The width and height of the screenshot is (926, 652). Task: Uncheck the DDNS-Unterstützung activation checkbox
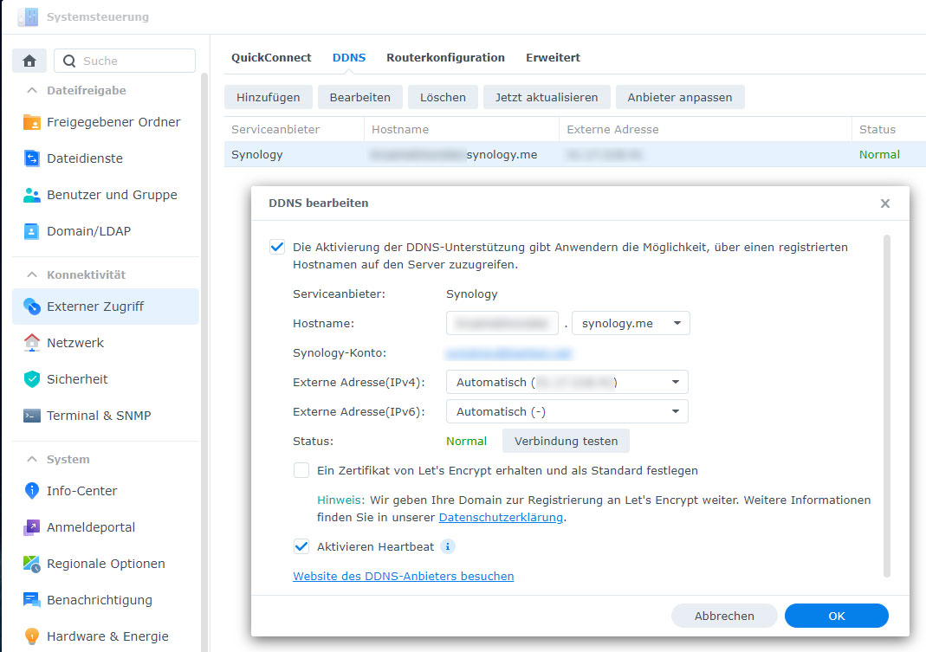click(x=277, y=247)
